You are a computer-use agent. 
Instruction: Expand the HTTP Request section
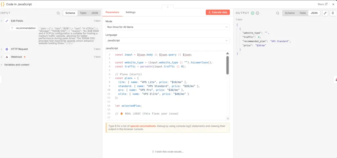click(2, 49)
